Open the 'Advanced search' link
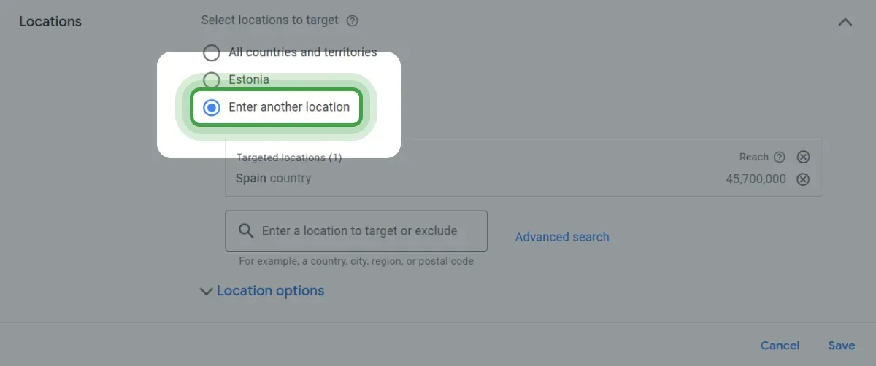 562,237
